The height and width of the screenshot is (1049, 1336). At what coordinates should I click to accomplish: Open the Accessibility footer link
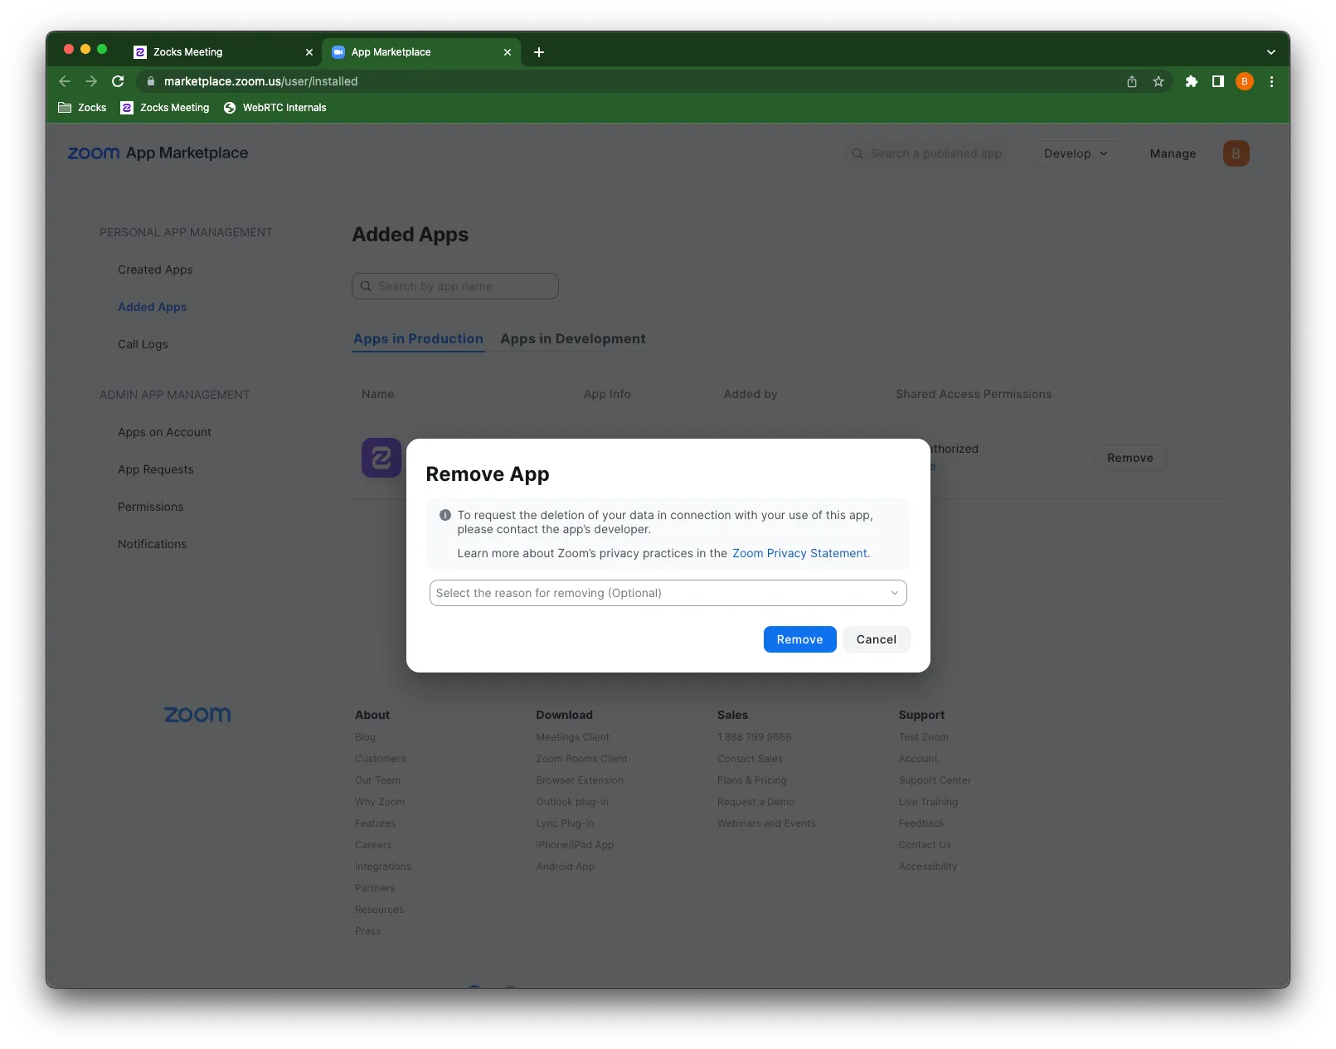(x=928, y=867)
